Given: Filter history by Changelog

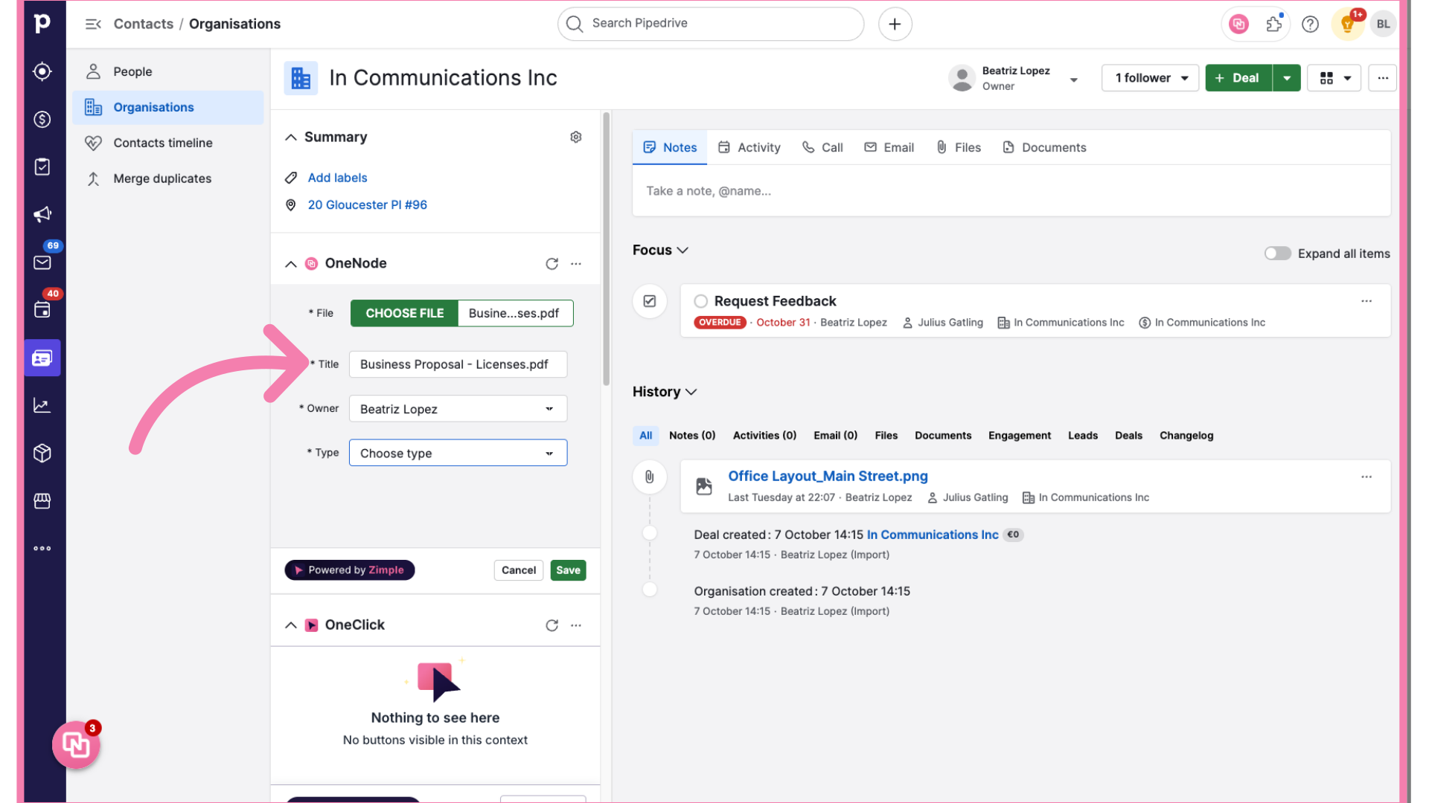Looking at the screenshot, I should point(1186,436).
